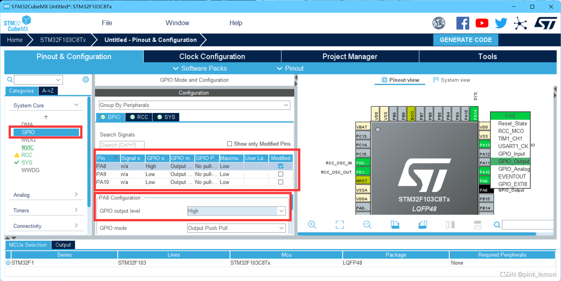Viewport: 561px width, 281px height.
Task: Click the GENERATE CODE button
Action: [465, 40]
